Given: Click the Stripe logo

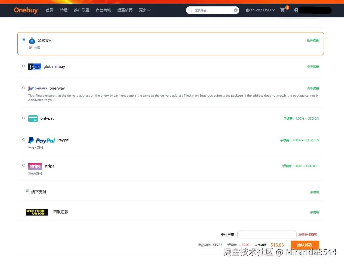Looking at the screenshot, I should click(35, 166).
